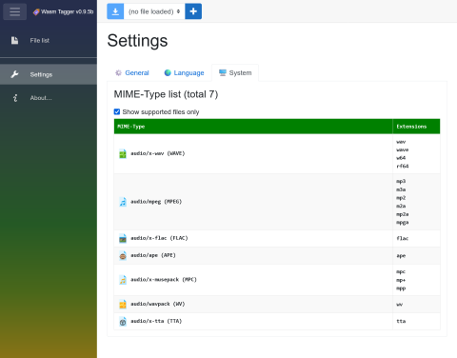Screen dimensions: 457x358
Task: Click the download/save file button
Action: [x=115, y=11]
